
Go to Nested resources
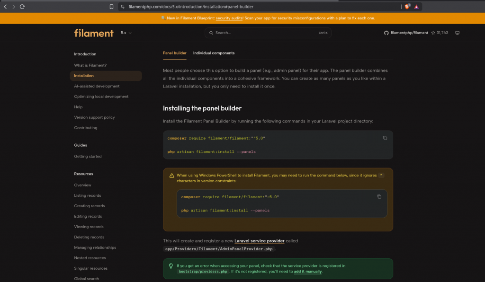(90, 258)
